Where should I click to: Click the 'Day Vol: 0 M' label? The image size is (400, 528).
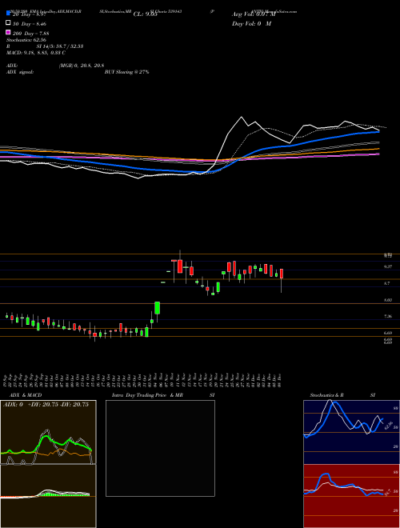251,24
